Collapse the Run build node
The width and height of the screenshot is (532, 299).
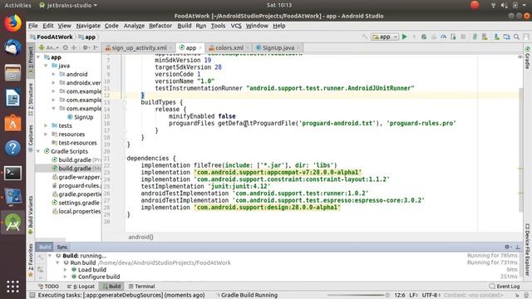point(57,262)
